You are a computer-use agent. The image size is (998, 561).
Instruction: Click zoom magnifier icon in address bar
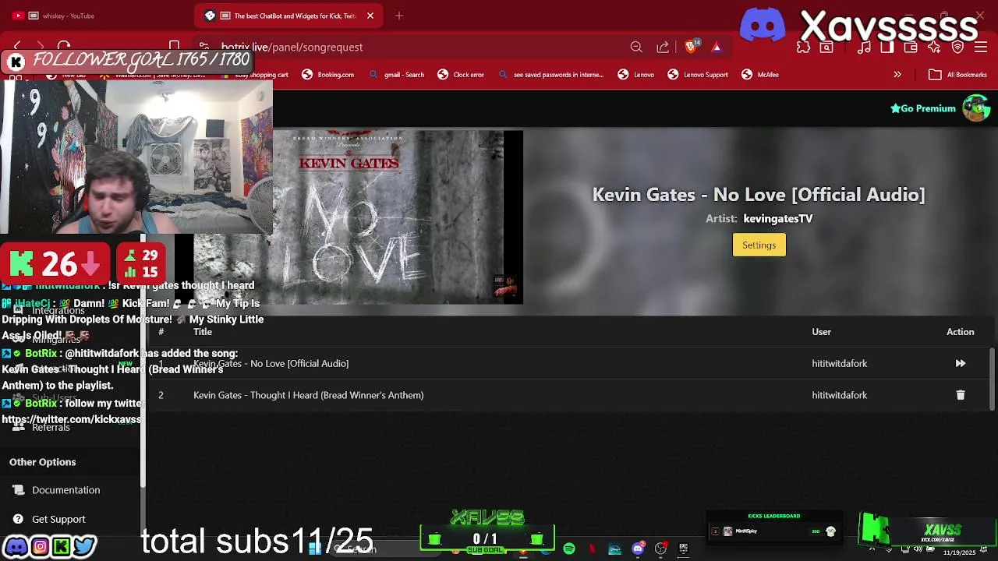pyautogui.click(x=636, y=47)
